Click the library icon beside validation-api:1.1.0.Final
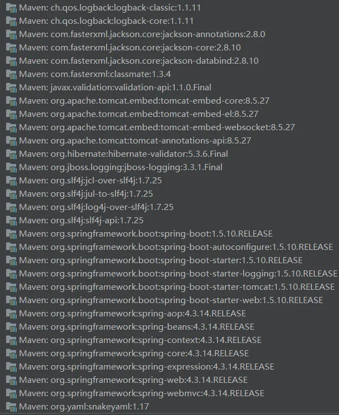This screenshot has height=415, width=339. point(11,88)
